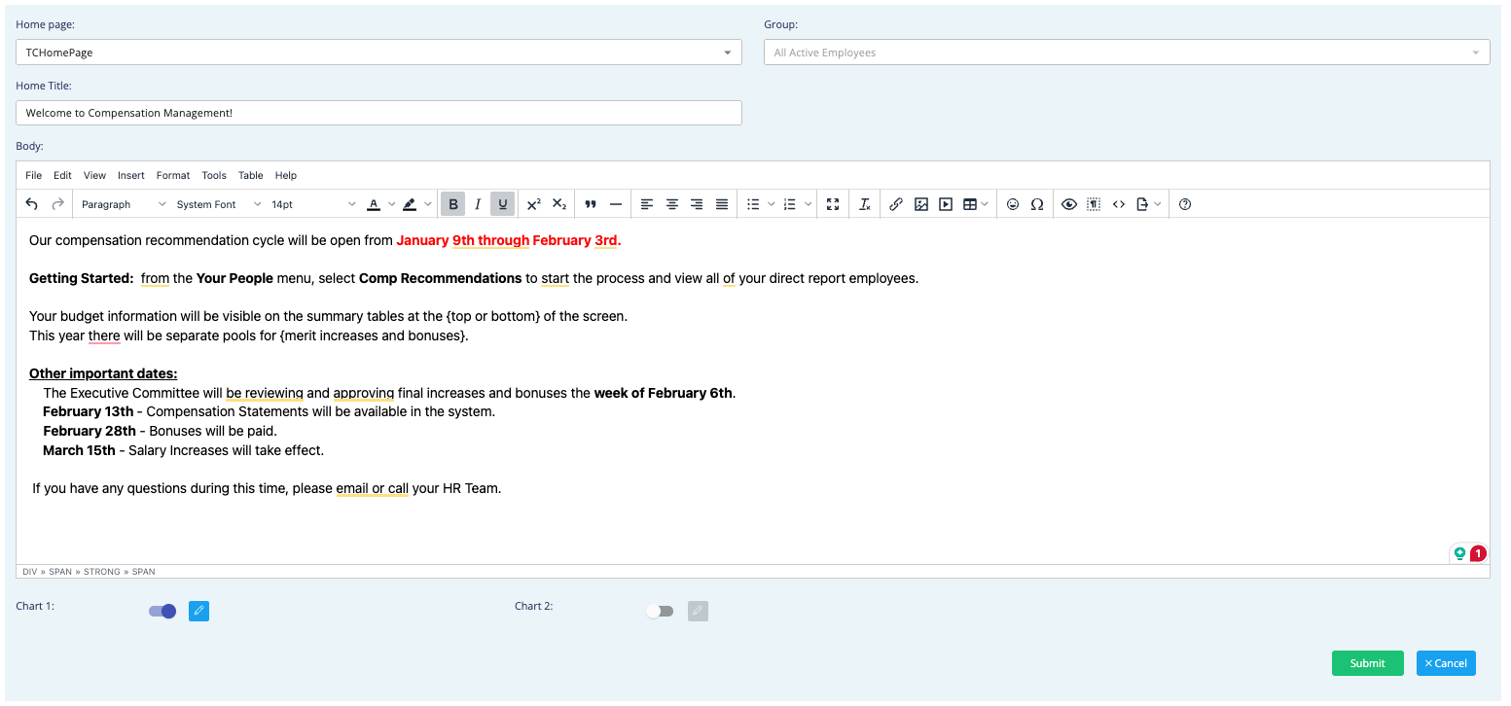Screen dimensions: 1511x706
Task: Open the text color picker arrow
Action: point(391,204)
